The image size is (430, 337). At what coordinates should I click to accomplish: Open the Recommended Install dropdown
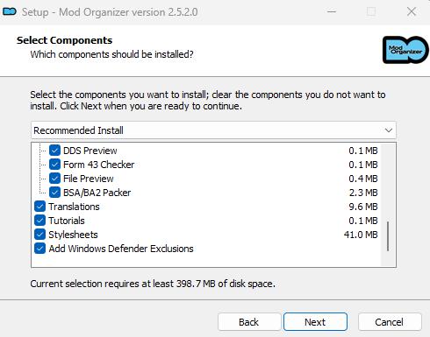point(213,130)
